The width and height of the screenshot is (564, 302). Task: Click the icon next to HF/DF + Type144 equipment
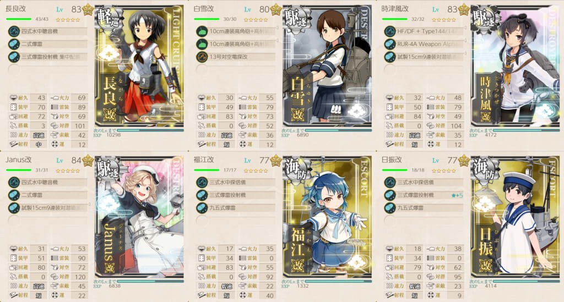[390, 31]
